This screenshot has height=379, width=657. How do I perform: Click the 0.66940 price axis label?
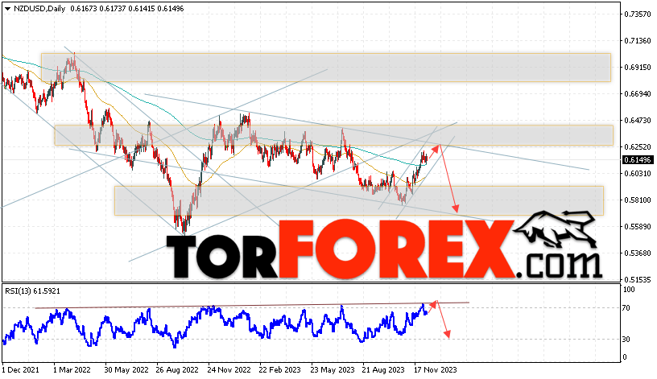pos(638,94)
